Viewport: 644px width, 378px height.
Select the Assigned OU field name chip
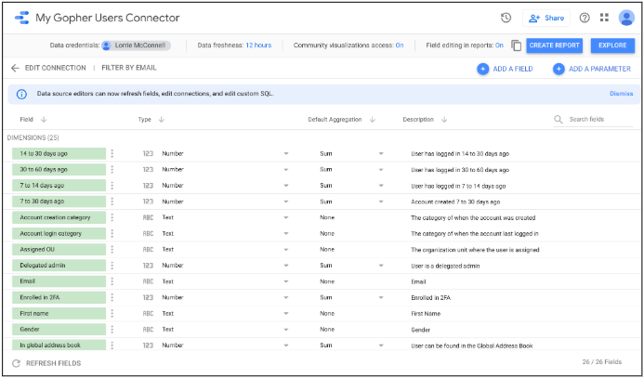click(x=59, y=250)
